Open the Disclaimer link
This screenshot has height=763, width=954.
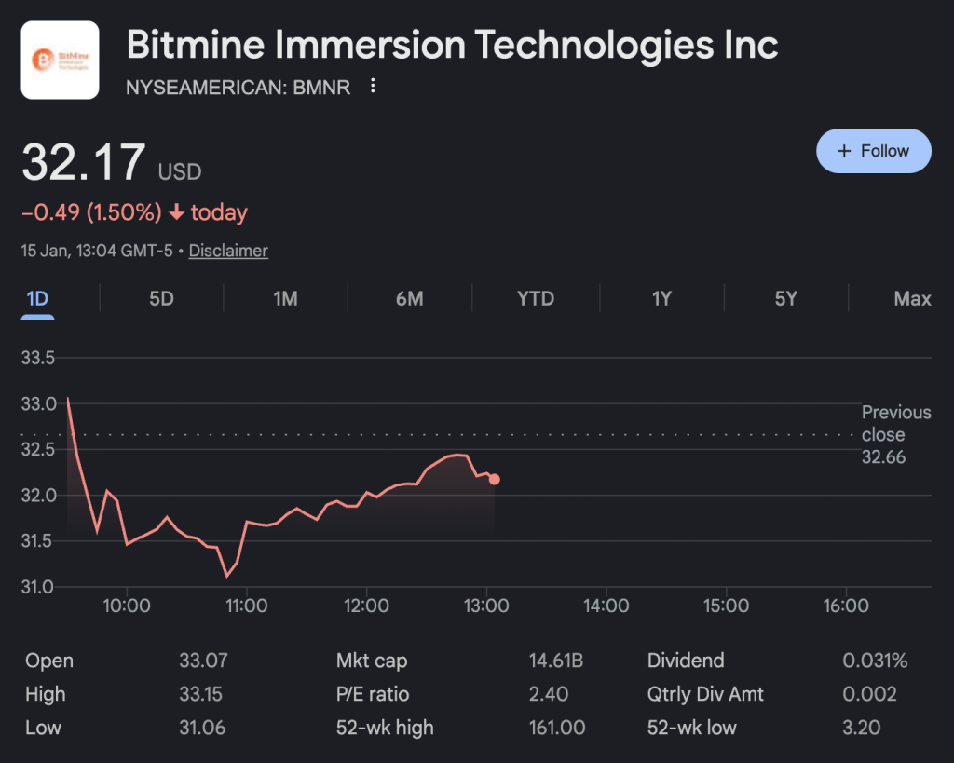tap(227, 251)
